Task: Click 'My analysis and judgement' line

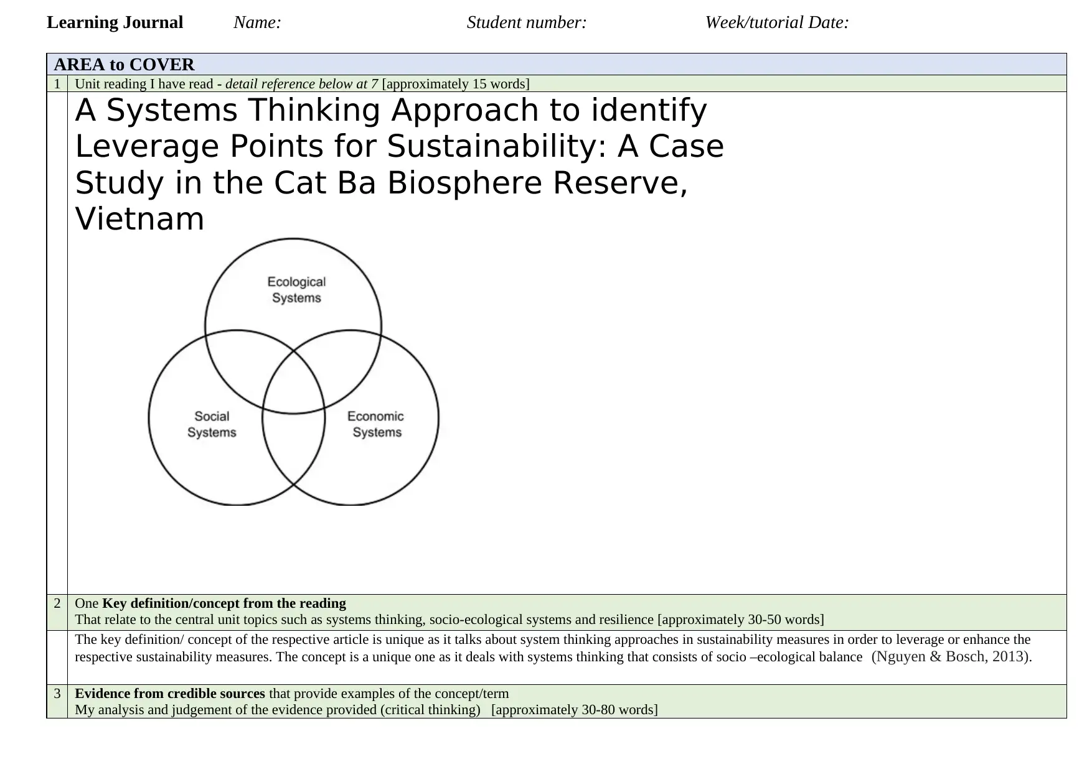Action: tap(366, 710)
